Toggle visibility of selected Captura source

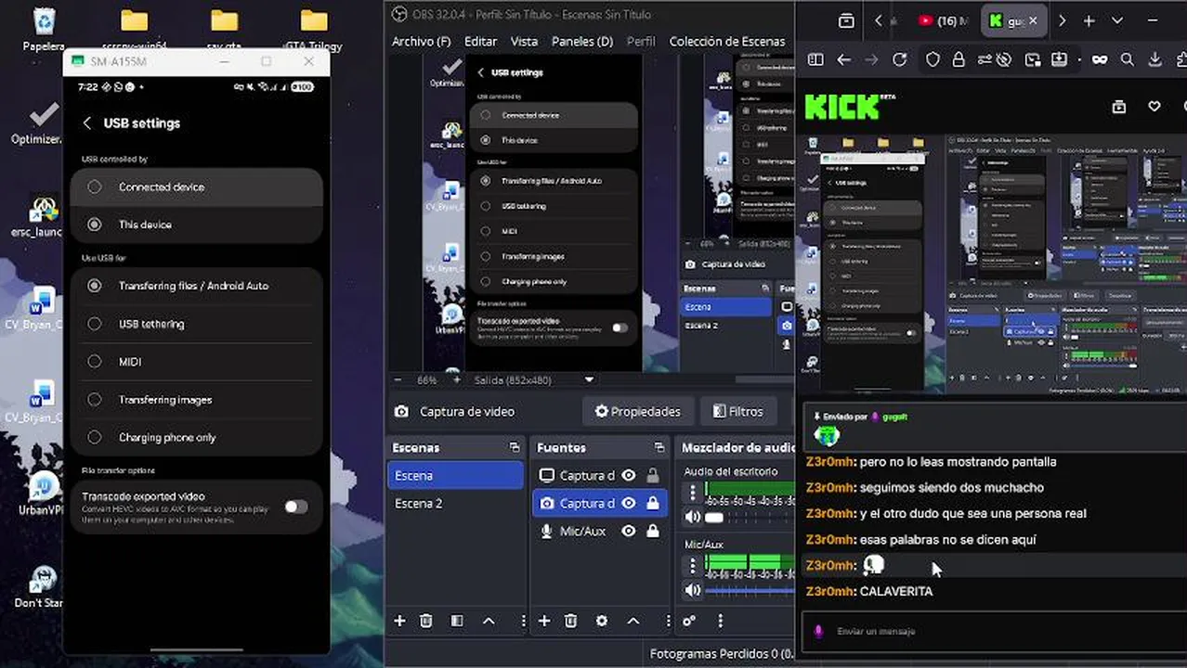[x=629, y=503]
